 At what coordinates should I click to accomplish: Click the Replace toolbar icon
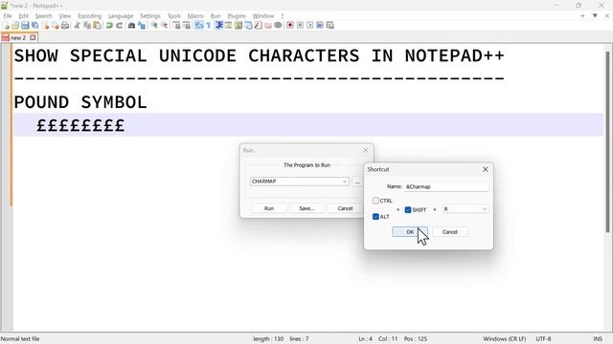[x=142, y=26]
